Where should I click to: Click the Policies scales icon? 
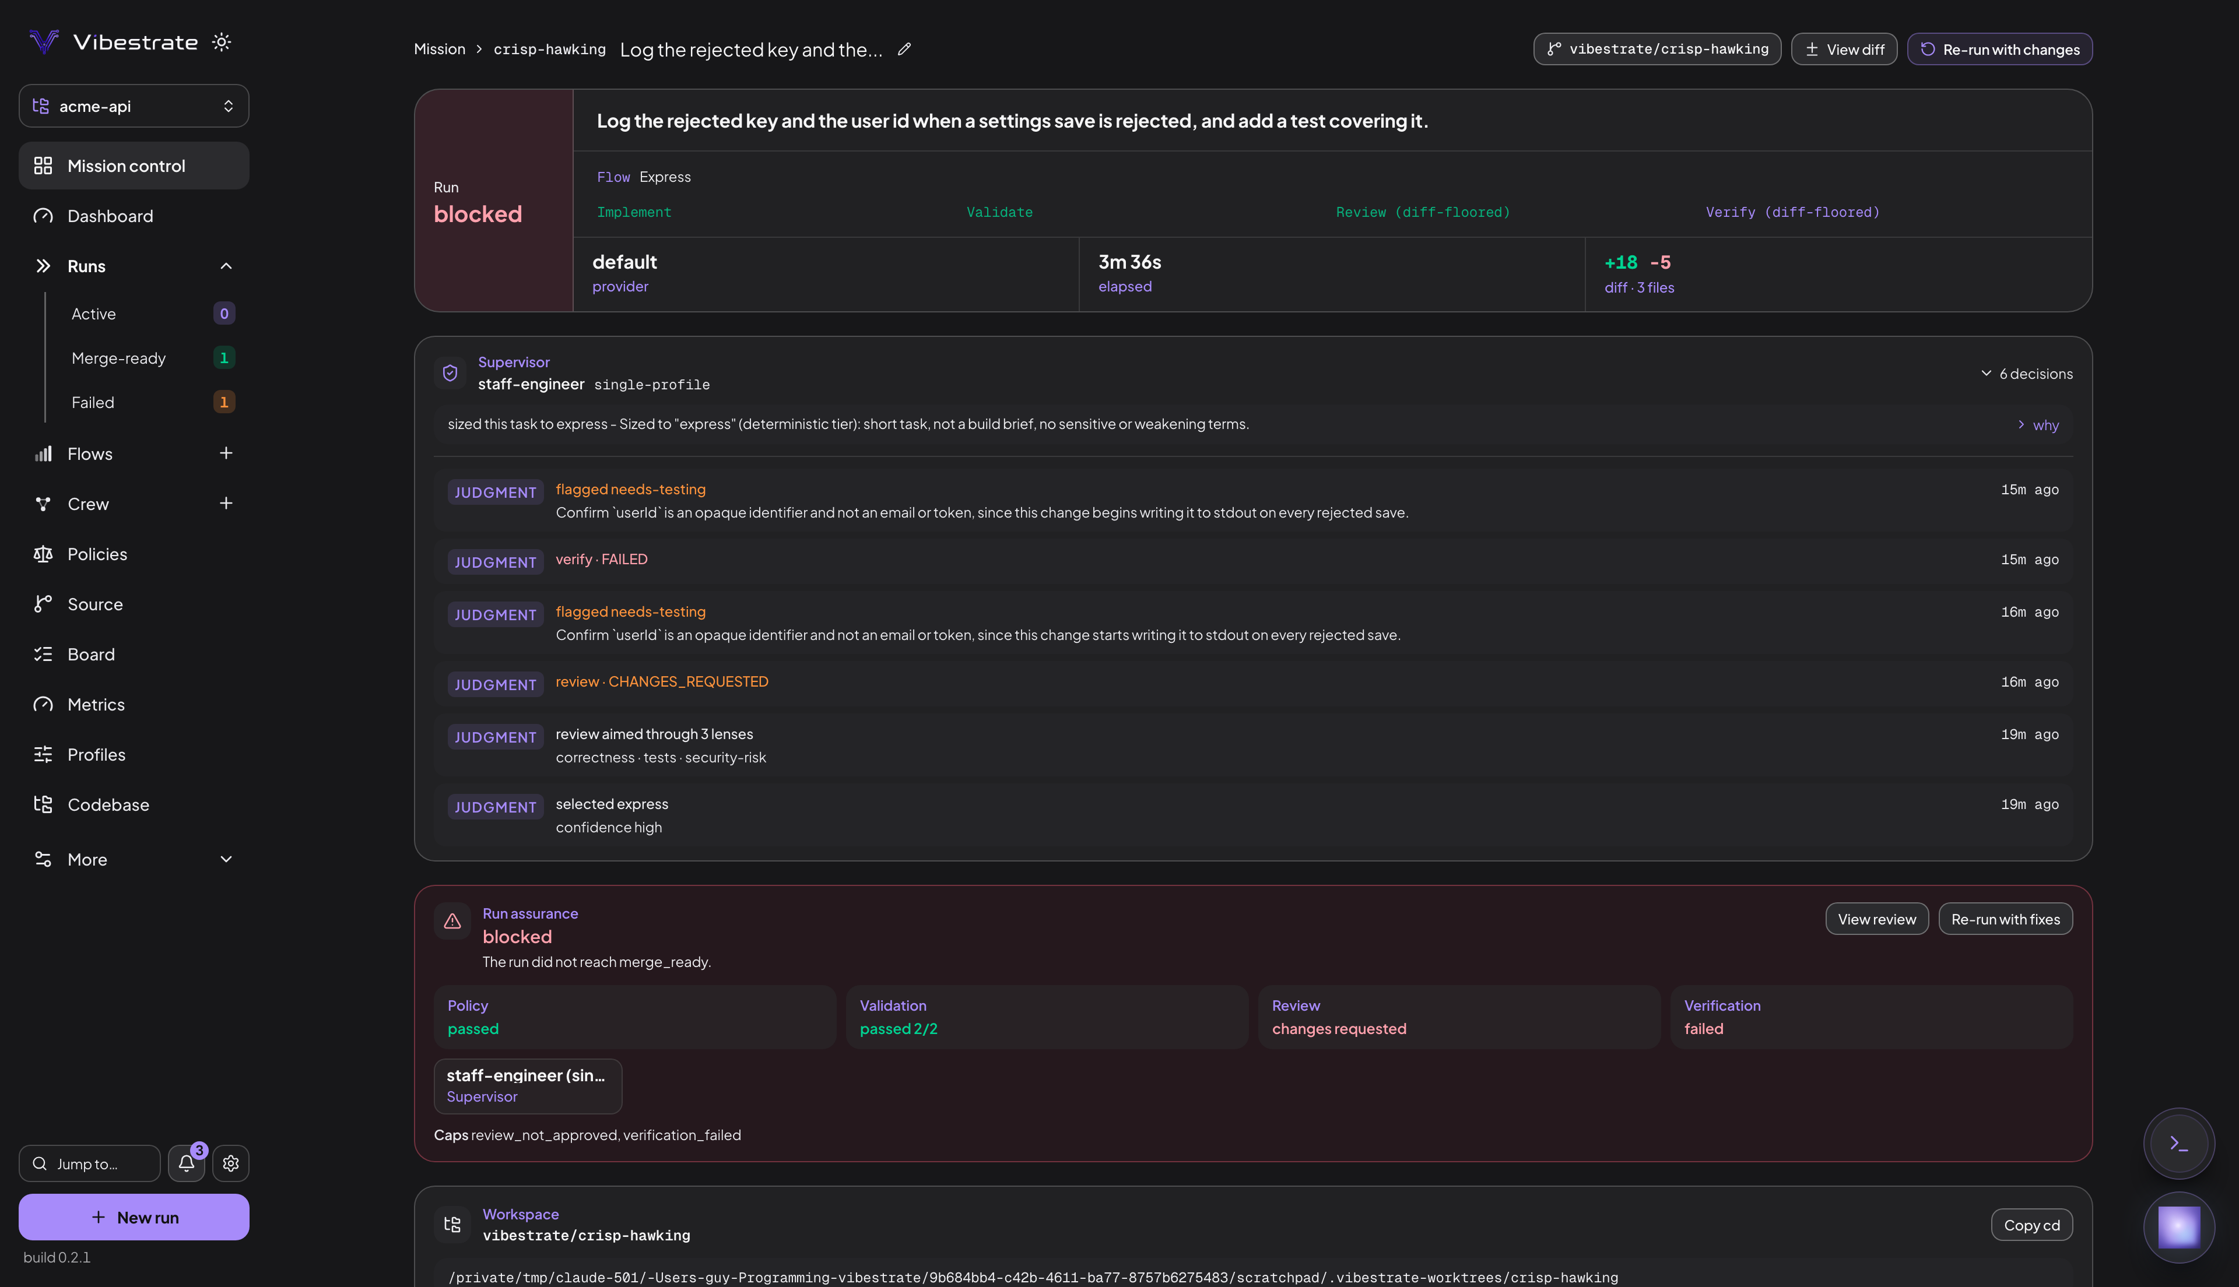(x=43, y=554)
